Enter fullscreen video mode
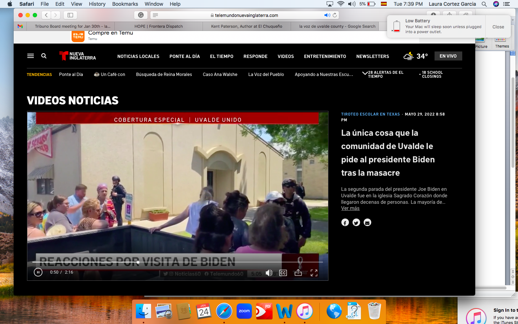The width and height of the screenshot is (518, 324). pos(314,273)
